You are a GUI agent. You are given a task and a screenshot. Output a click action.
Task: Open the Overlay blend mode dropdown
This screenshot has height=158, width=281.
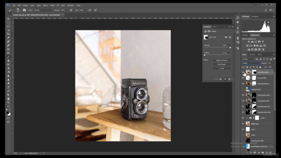[x=251, y=63]
